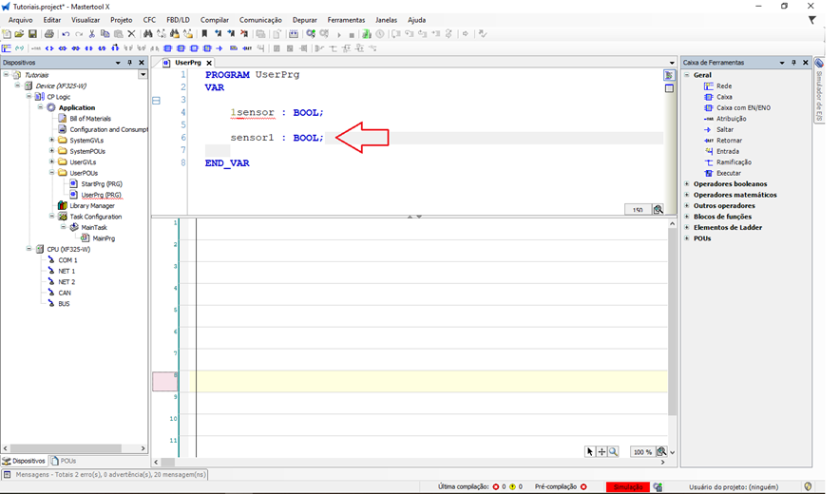
Task: Open the Mensagens panel bar
Action: coord(105,474)
